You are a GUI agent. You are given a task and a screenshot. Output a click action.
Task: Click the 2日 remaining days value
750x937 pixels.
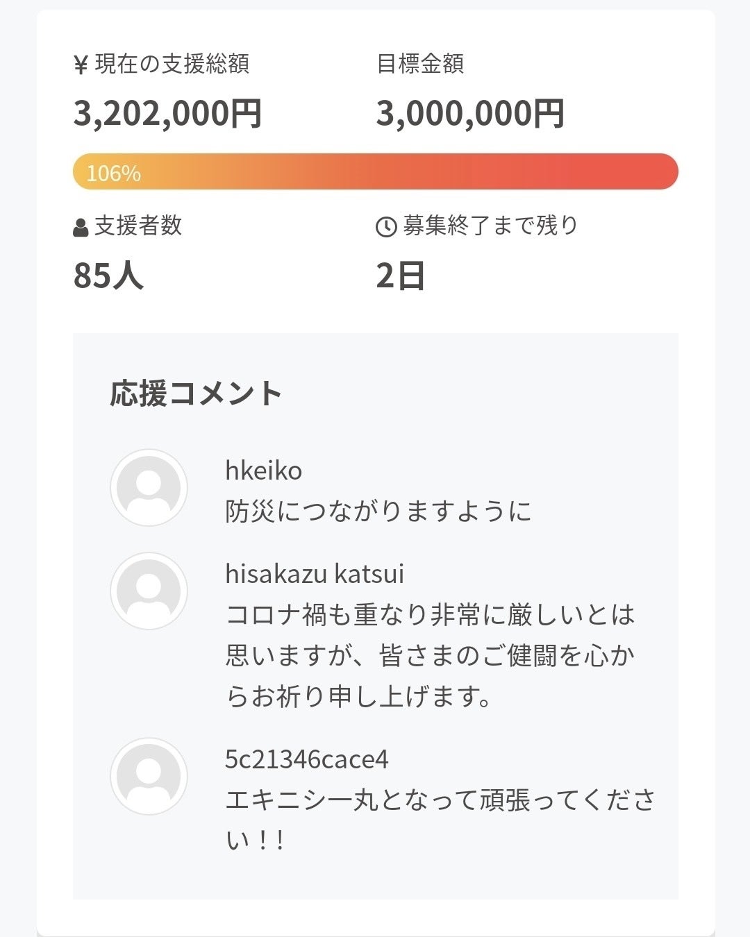coord(400,276)
